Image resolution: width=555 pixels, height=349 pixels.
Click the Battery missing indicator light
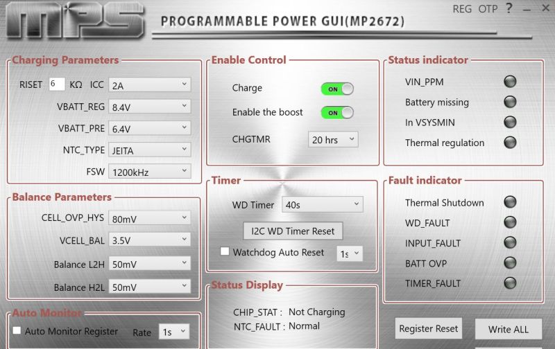coord(510,102)
